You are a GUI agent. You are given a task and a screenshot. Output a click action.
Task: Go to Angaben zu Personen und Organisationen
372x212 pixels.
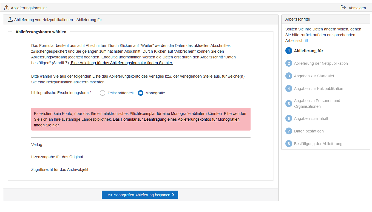pyautogui.click(x=317, y=104)
